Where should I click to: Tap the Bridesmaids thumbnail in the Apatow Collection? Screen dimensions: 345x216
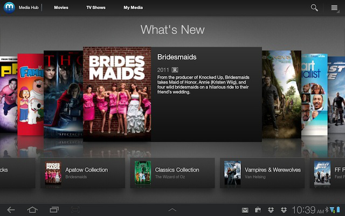point(53,173)
